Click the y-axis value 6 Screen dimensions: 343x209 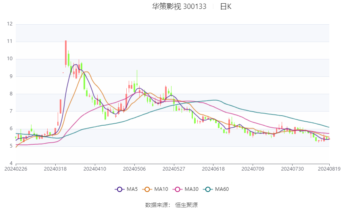coord(11,129)
